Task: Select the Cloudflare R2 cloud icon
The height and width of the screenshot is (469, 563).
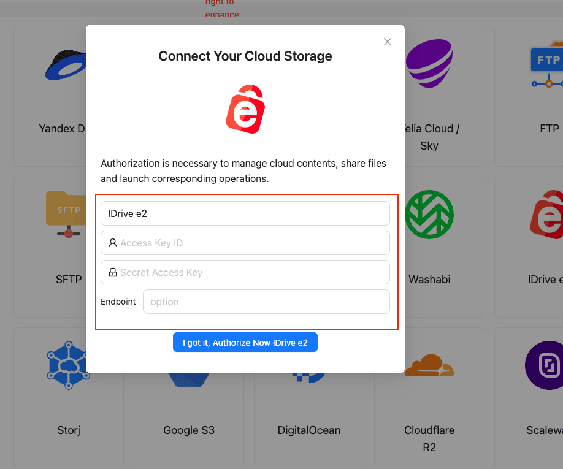Action: pyautogui.click(x=429, y=367)
